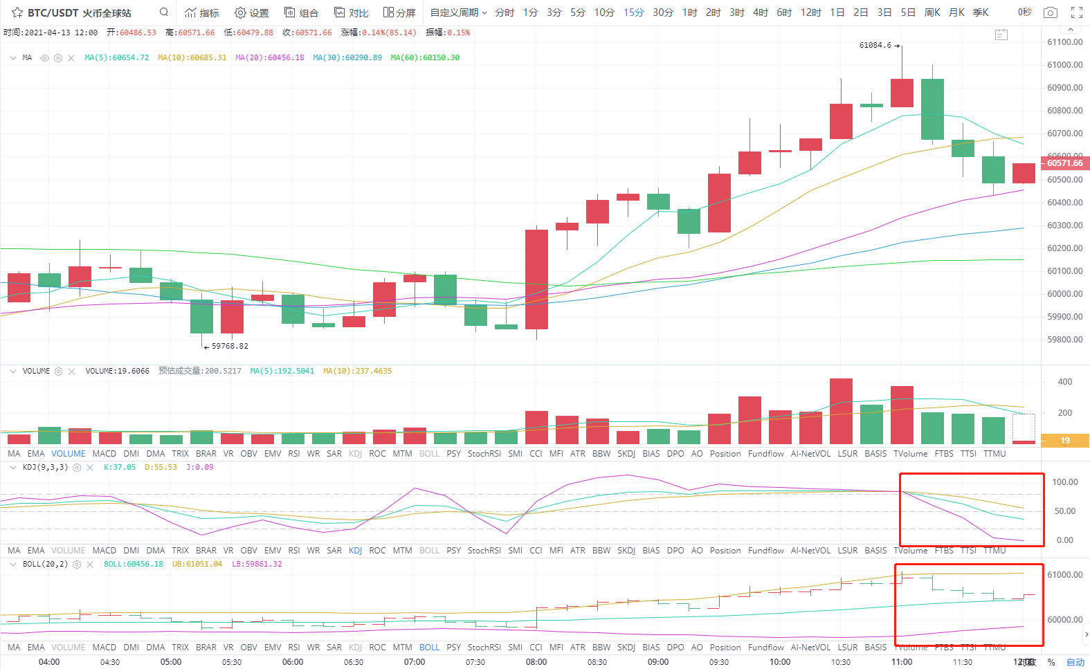
Task: Select the 分时 time-sharing period
Action: tap(505, 12)
